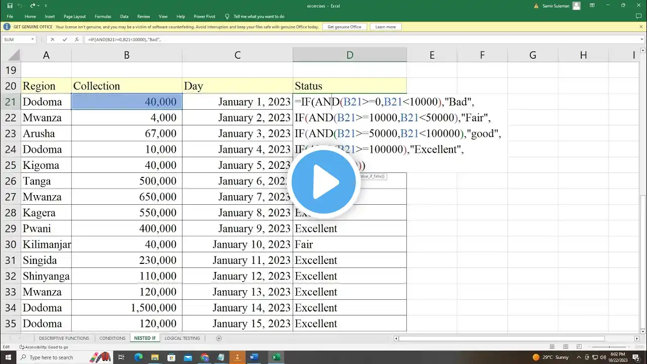Click the Status header cell
This screenshot has height=364, width=647.
(350, 86)
